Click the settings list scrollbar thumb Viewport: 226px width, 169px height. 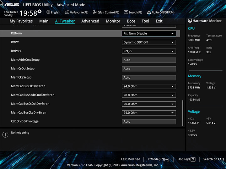point(183,113)
